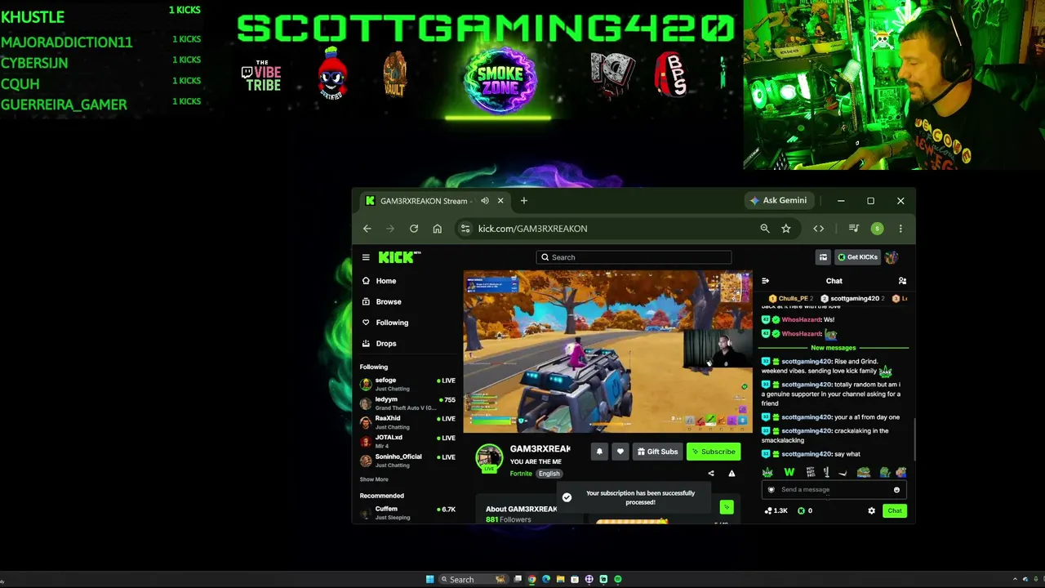Open the Kick user avatar menu
Screen dimensions: 1045x588
tap(892, 257)
